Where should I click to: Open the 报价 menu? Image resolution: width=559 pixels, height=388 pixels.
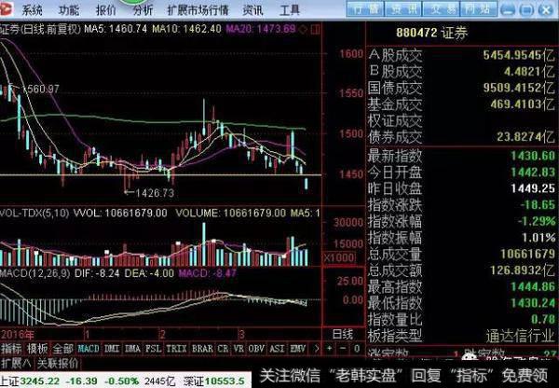(x=106, y=10)
